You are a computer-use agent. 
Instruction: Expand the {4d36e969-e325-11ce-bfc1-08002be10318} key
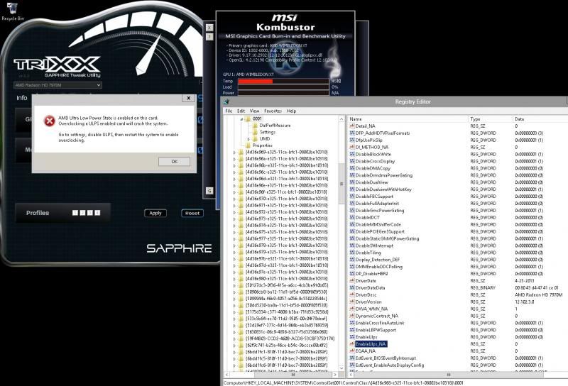coord(234,152)
